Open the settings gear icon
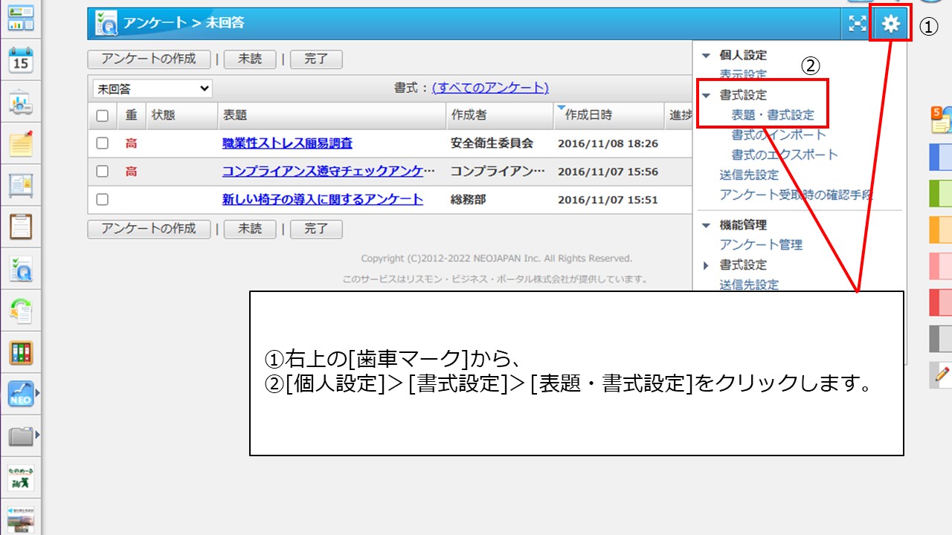Image resolution: width=952 pixels, height=535 pixels. (x=890, y=24)
